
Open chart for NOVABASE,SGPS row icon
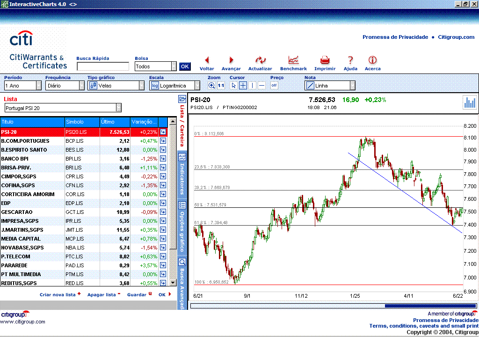[x=163, y=248]
